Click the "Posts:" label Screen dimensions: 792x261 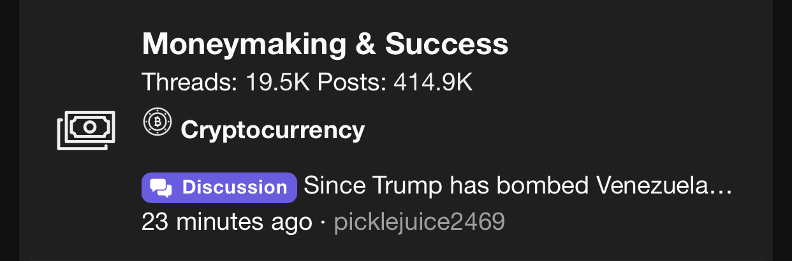(351, 82)
